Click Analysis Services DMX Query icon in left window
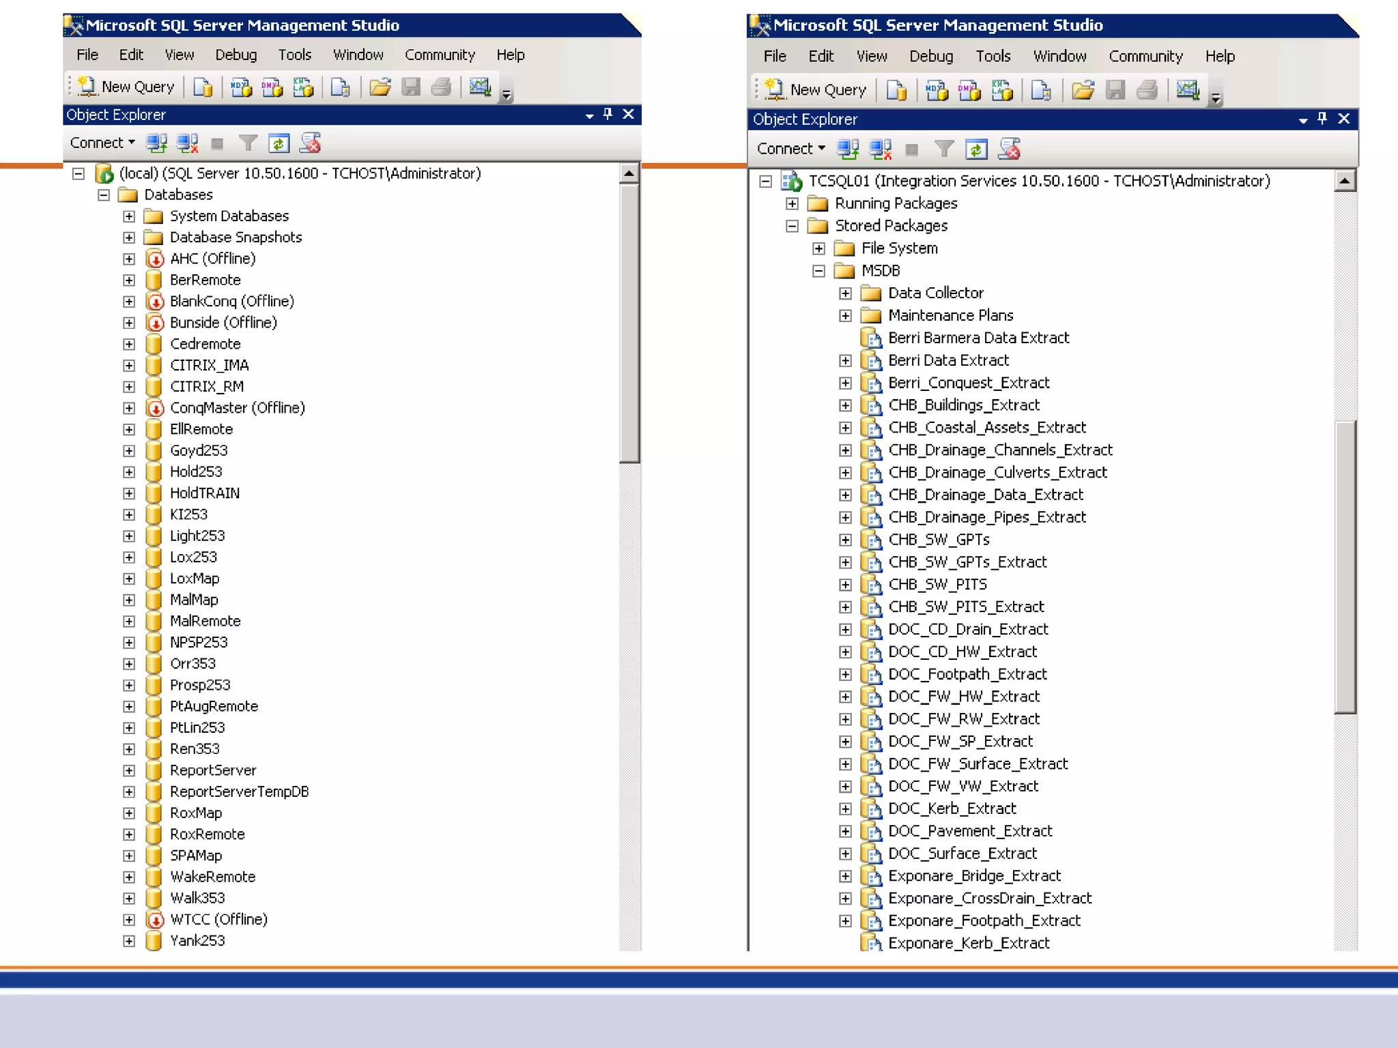 [x=272, y=87]
